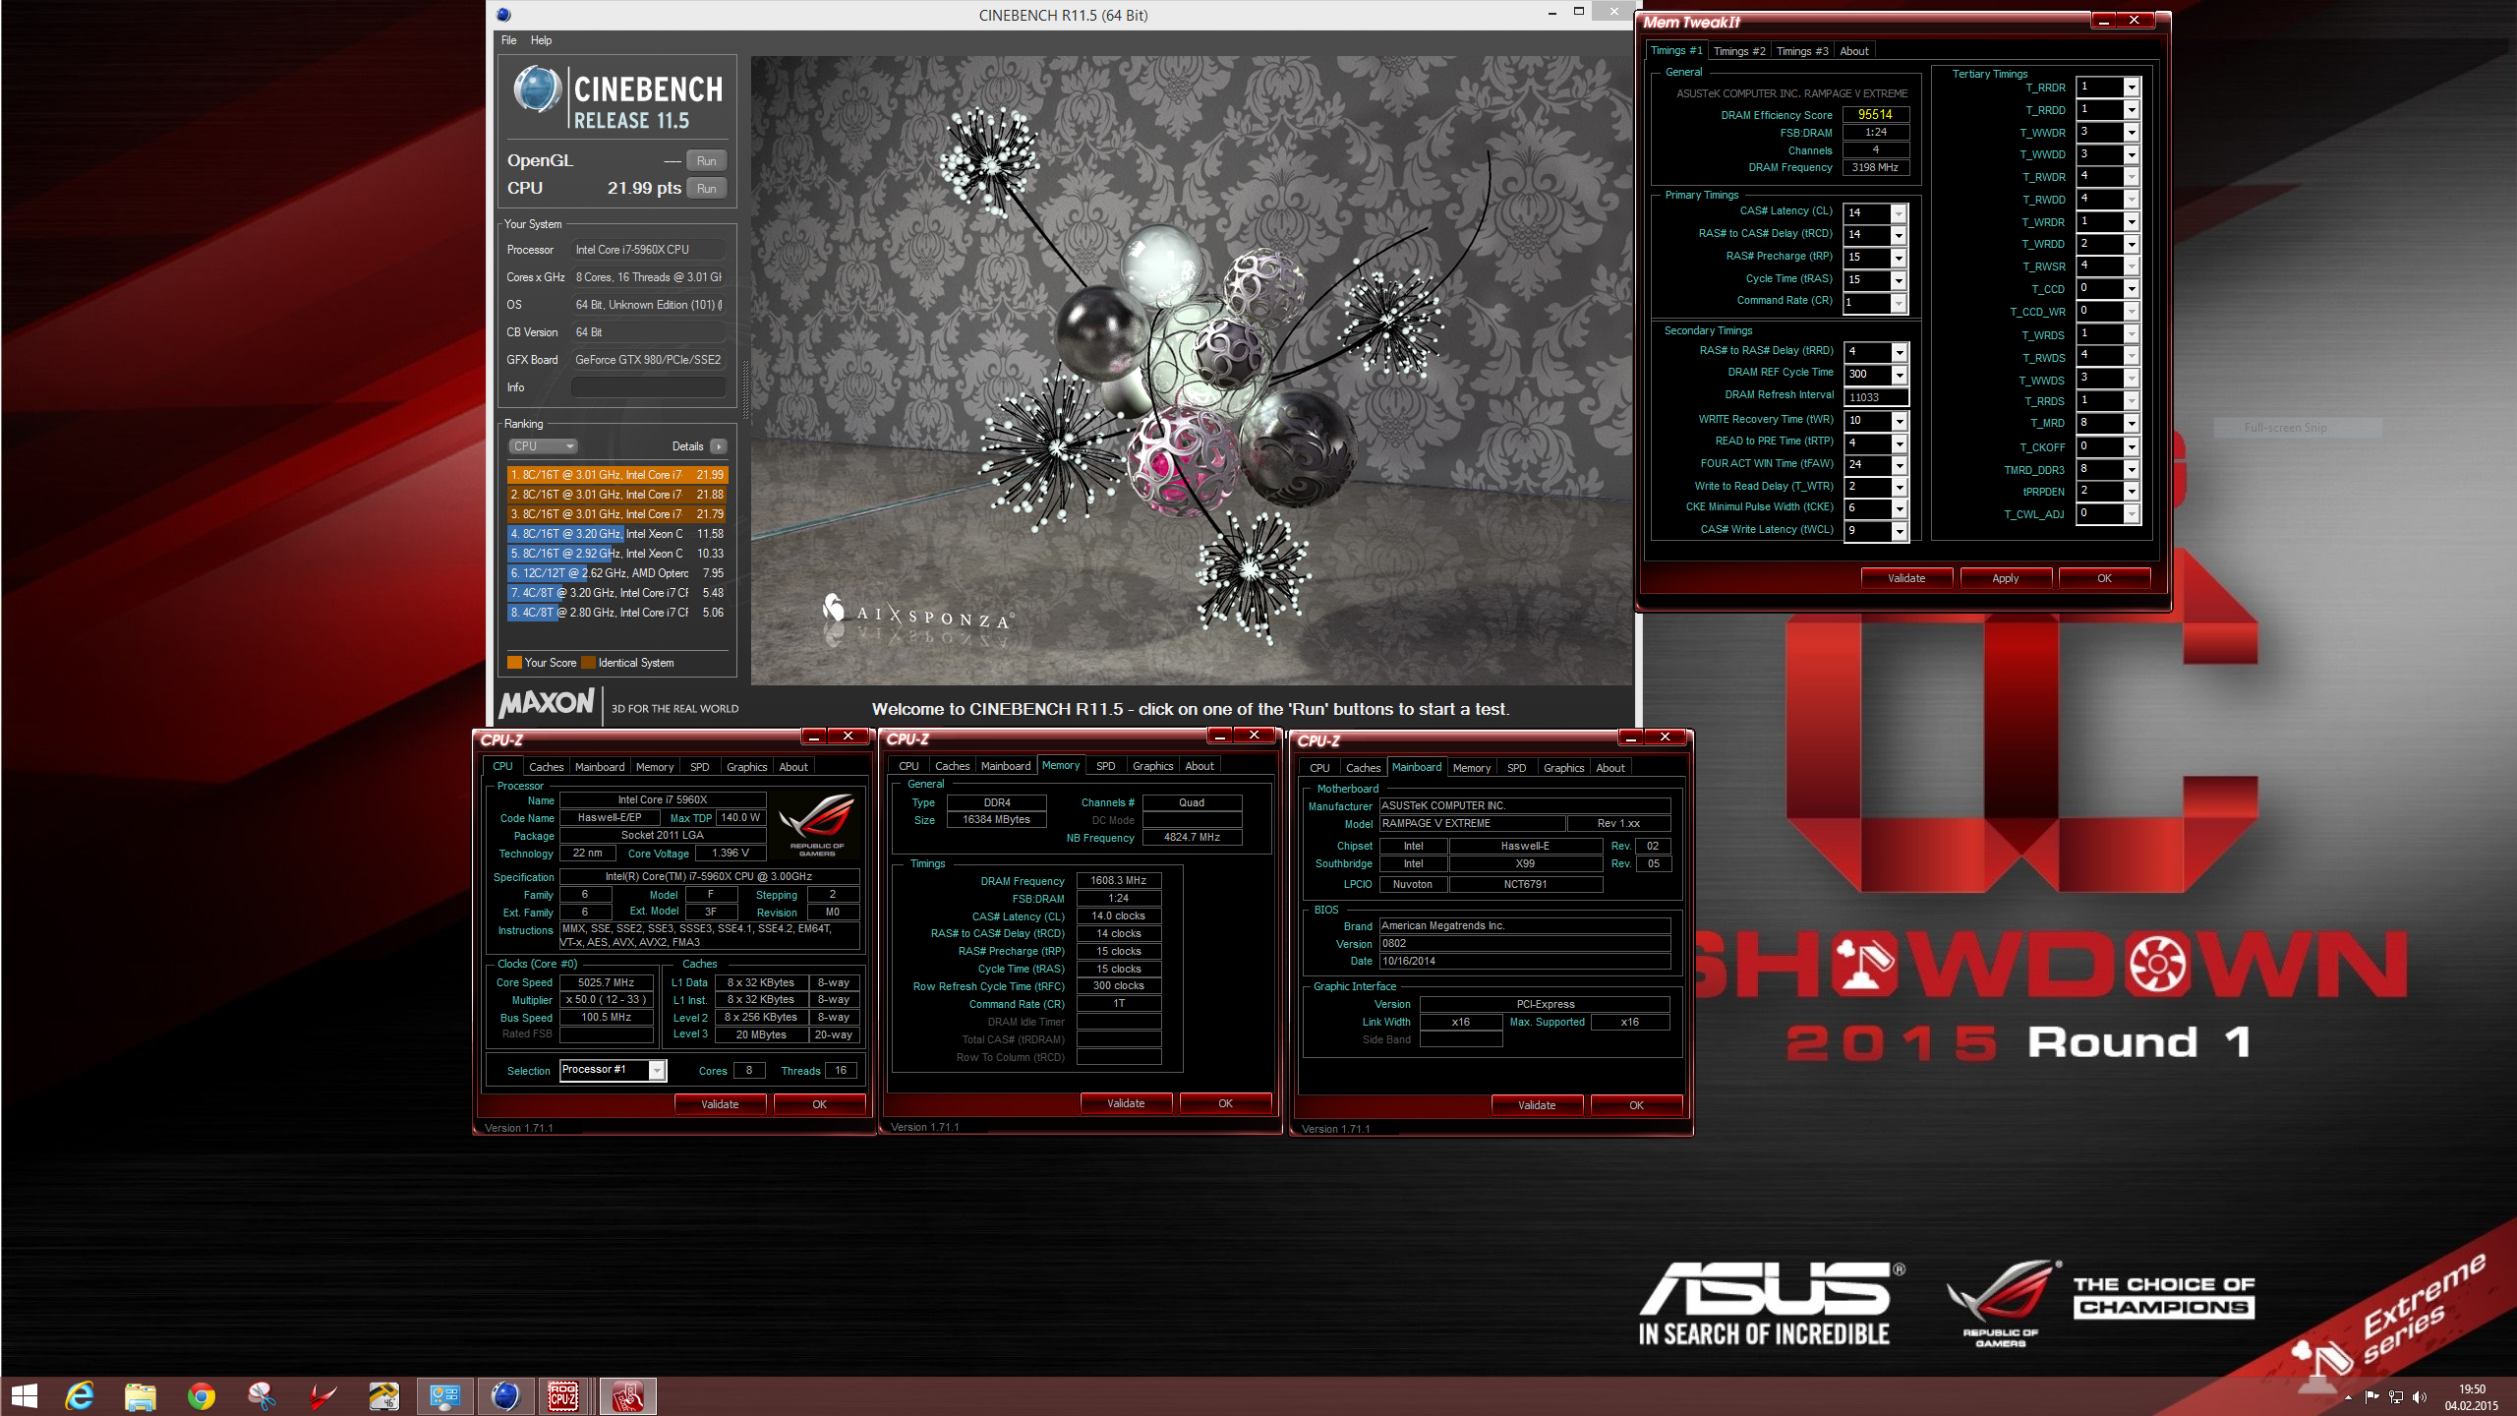
Task: Click the red origami bird taskbar icon
Action: tap(323, 1395)
